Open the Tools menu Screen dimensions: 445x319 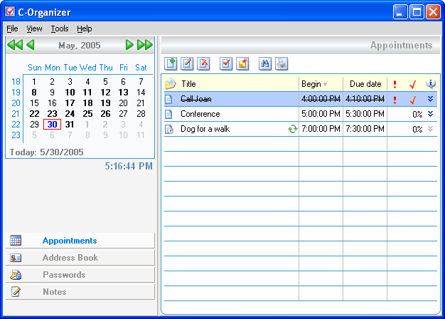(x=60, y=28)
